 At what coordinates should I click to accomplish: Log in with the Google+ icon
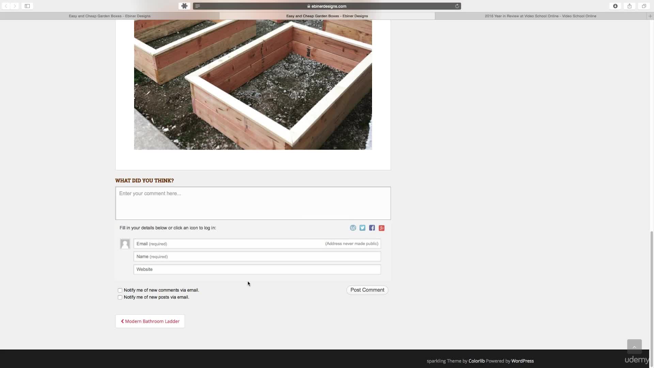pyautogui.click(x=381, y=228)
